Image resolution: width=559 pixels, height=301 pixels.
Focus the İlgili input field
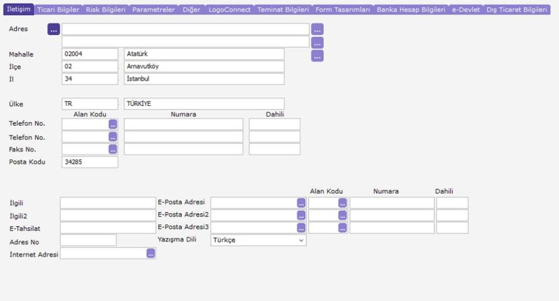108,203
